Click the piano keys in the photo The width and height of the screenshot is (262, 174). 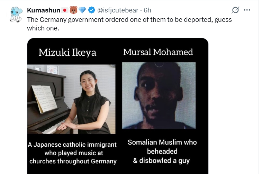point(45,126)
